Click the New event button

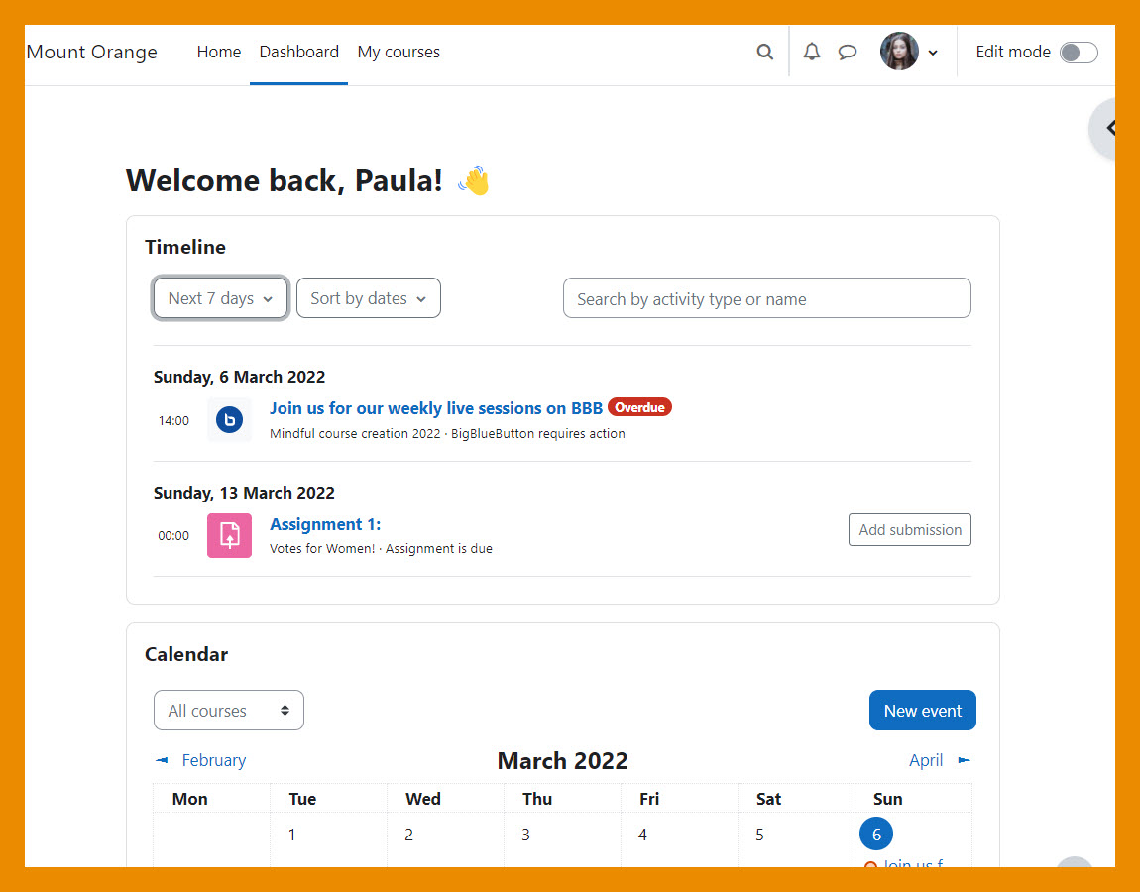(922, 710)
